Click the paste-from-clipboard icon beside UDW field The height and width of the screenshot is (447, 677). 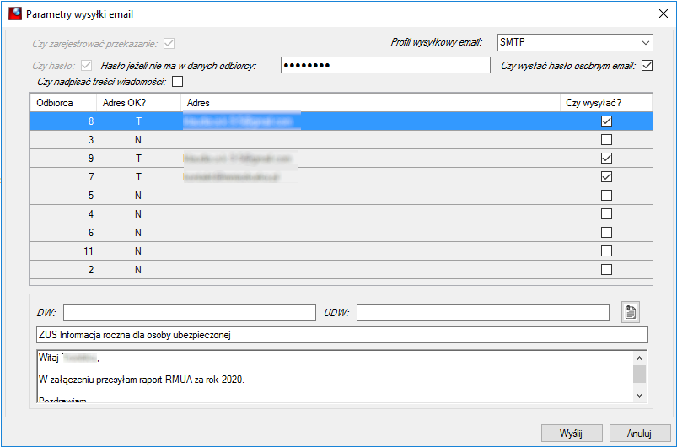click(x=631, y=312)
